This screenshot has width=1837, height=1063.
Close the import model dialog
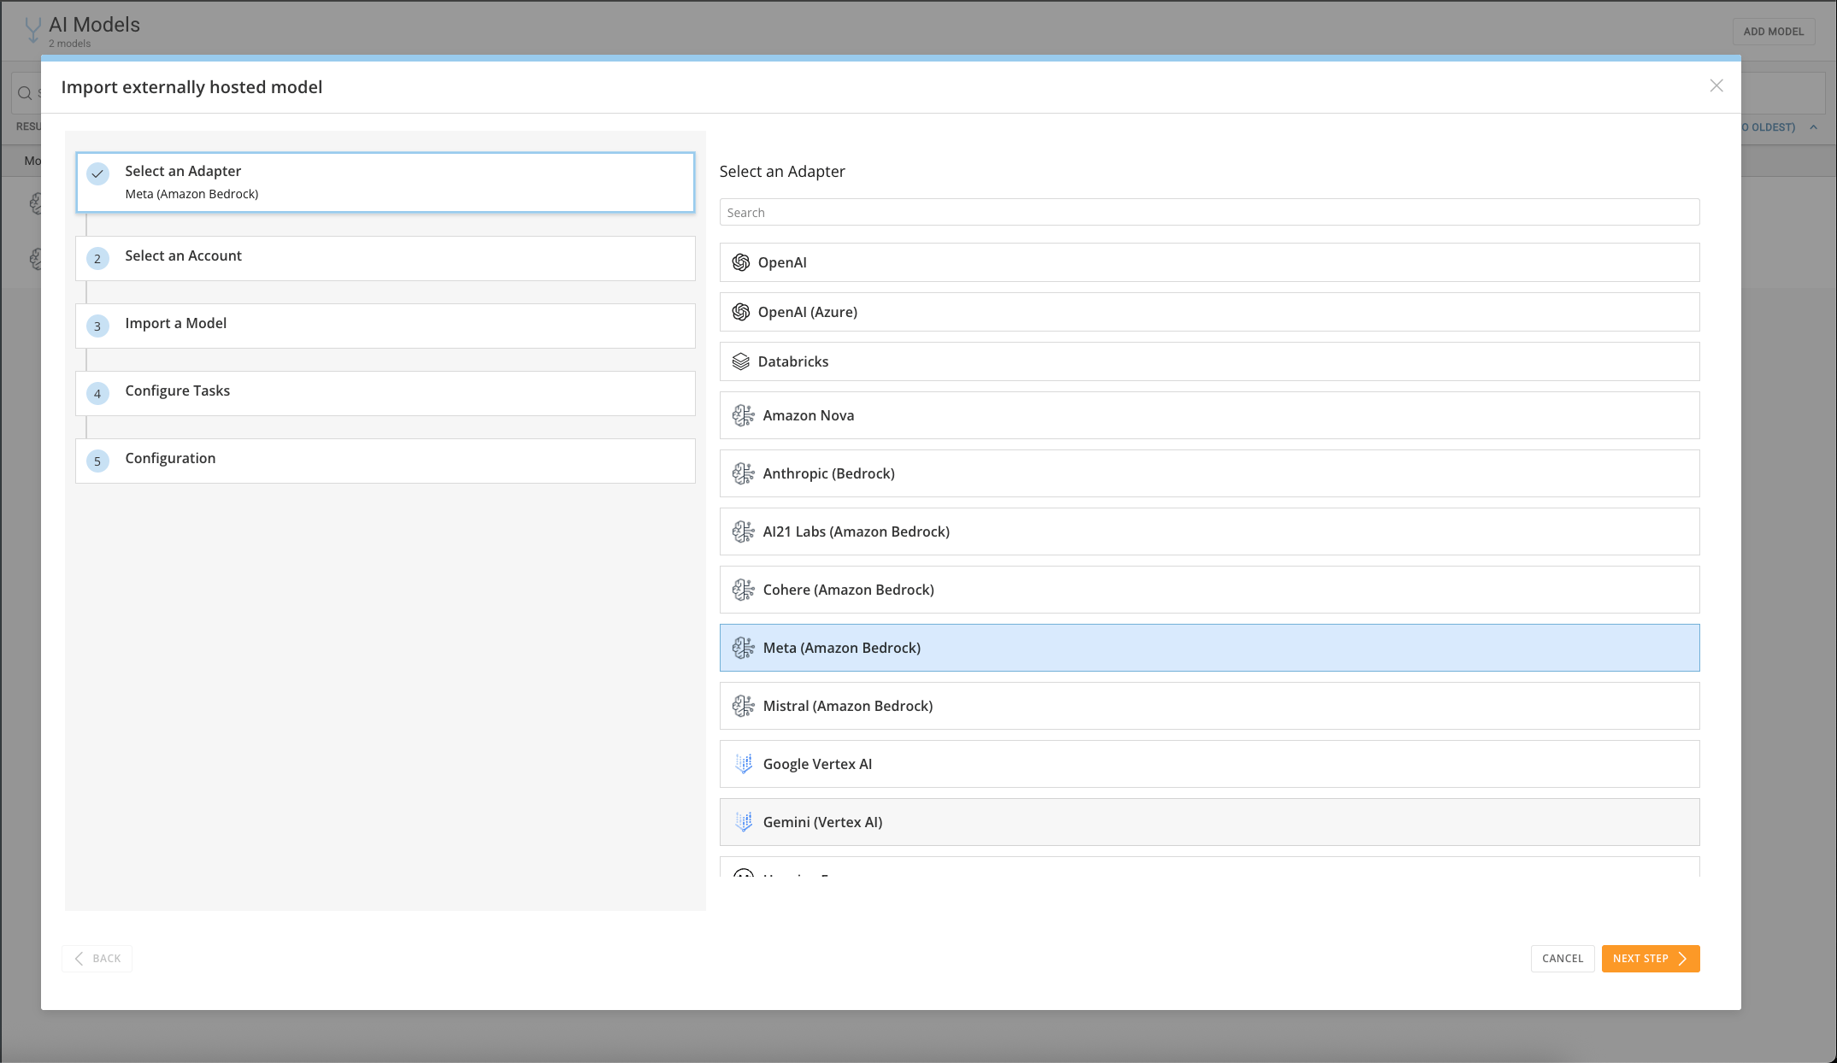(x=1716, y=85)
